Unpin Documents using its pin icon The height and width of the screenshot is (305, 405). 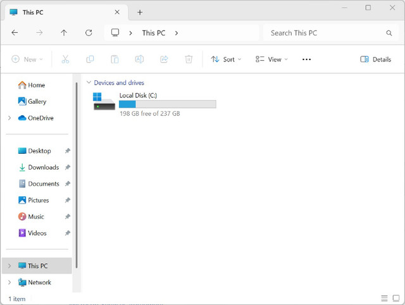pos(68,184)
